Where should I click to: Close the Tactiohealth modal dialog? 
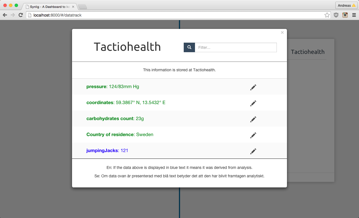[282, 33]
